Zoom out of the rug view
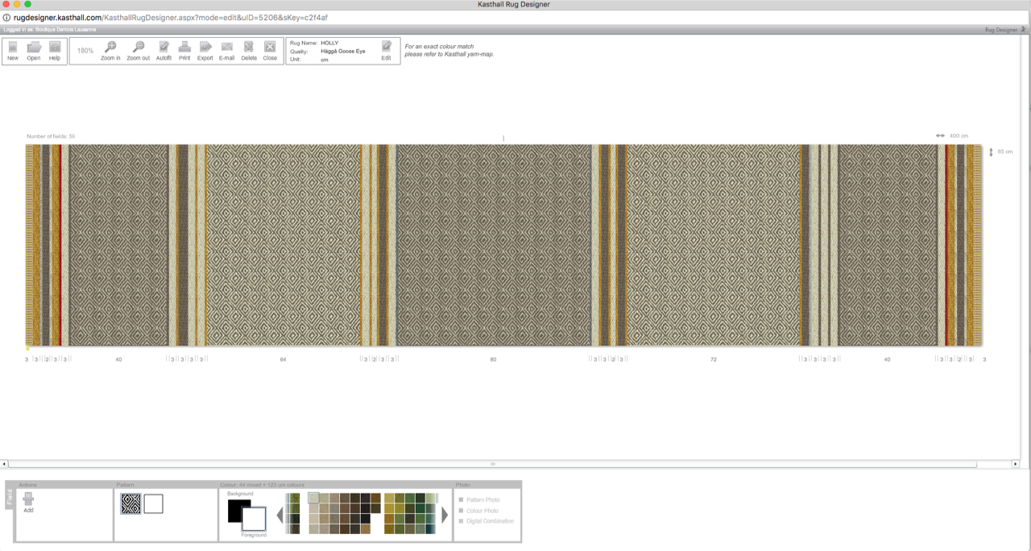 click(x=139, y=51)
